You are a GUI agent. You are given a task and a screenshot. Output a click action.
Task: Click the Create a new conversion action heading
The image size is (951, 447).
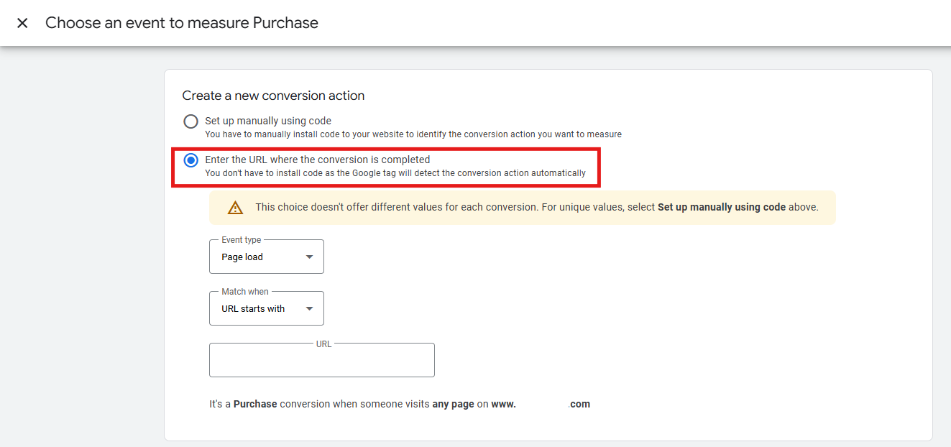[273, 96]
